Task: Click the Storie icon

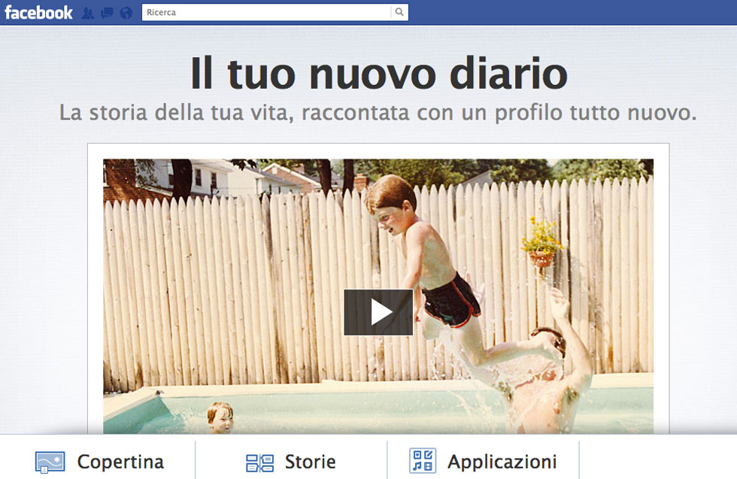Action: (259, 462)
